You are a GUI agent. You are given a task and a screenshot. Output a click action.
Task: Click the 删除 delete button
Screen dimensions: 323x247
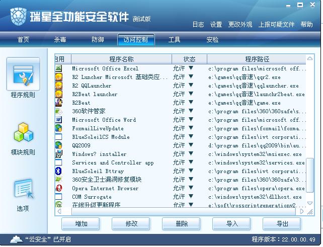pos(181,224)
